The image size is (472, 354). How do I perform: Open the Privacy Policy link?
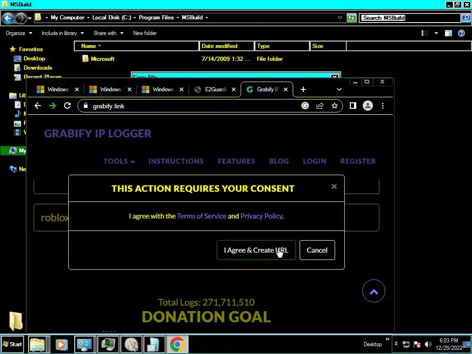261,216
